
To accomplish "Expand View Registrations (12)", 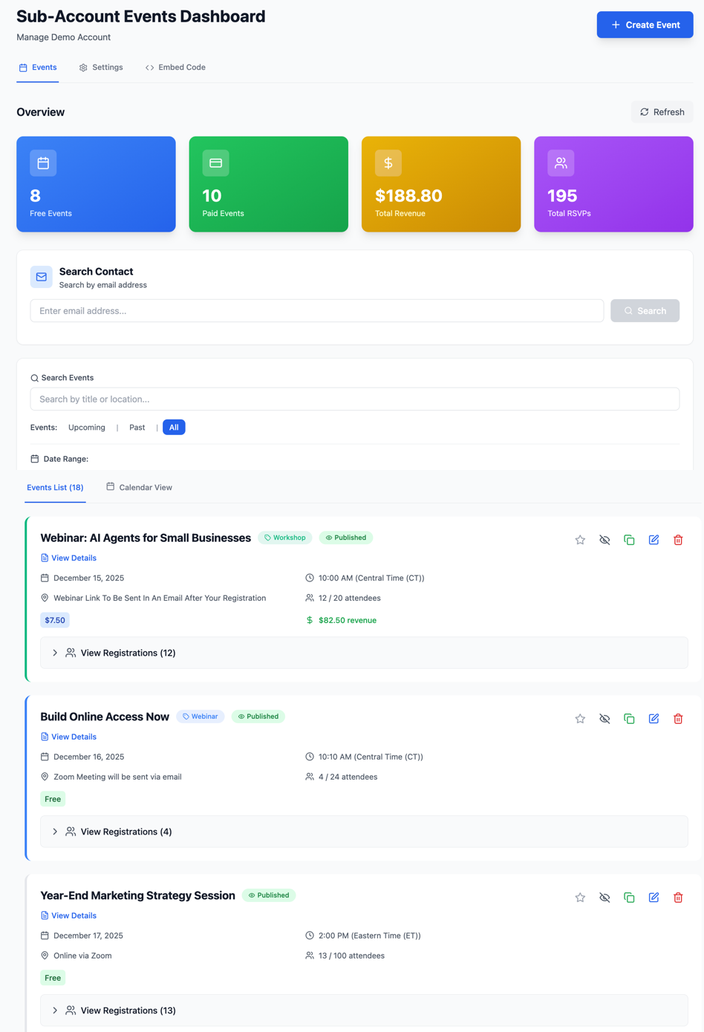I will click(x=364, y=653).
